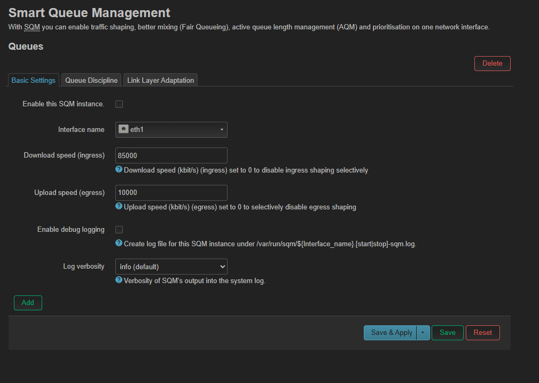Image resolution: width=539 pixels, height=383 pixels.
Task: Expand the Save & Apply arrow menu
Action: tap(423, 333)
